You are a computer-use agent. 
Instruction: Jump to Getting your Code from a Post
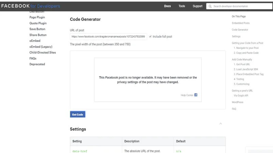click(247, 43)
